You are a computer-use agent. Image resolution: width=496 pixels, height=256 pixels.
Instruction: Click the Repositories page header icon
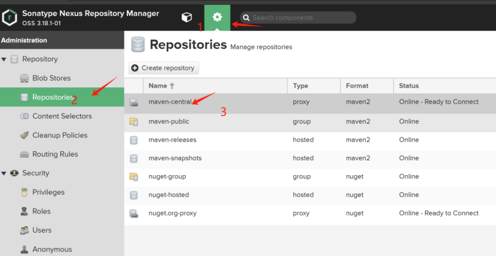coord(138,44)
